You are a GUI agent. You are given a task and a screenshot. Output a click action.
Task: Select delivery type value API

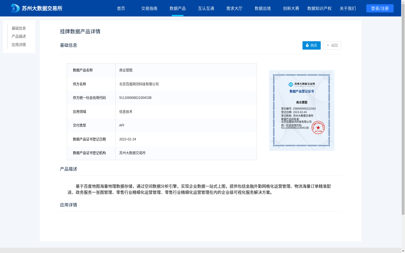click(122, 125)
